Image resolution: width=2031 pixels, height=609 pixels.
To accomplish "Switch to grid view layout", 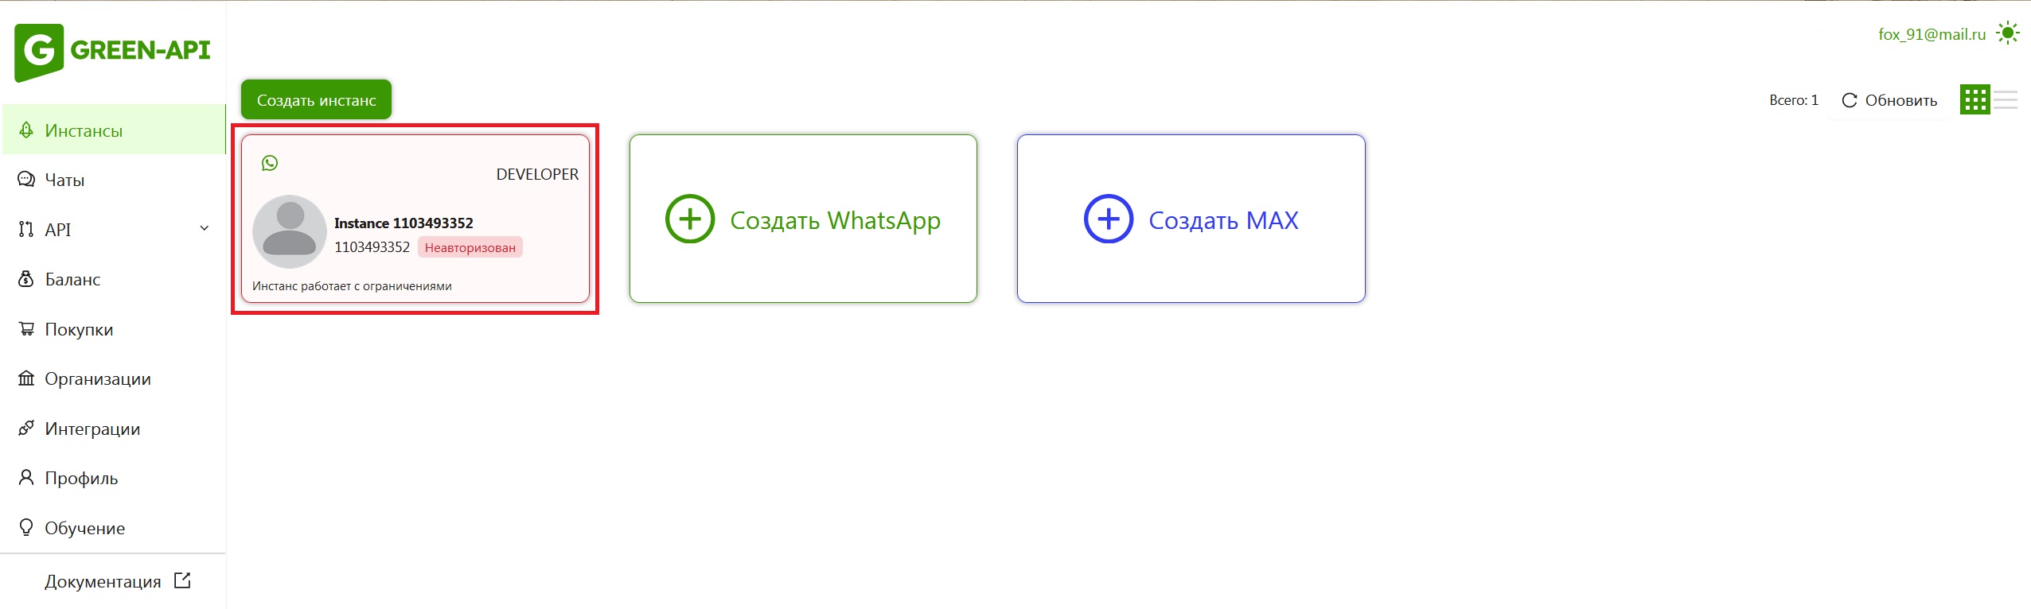I will (x=1974, y=100).
